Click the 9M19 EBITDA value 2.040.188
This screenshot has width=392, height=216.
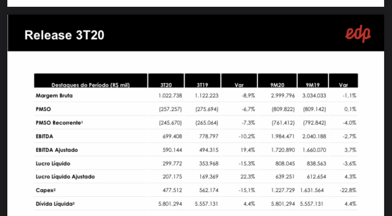click(314, 137)
